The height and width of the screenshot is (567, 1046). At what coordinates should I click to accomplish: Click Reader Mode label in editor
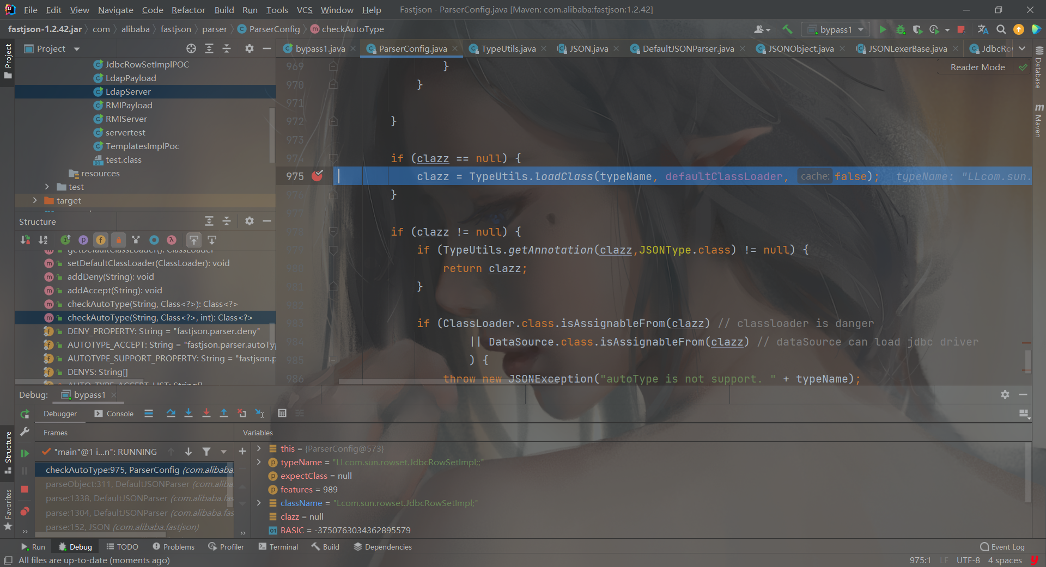click(977, 67)
